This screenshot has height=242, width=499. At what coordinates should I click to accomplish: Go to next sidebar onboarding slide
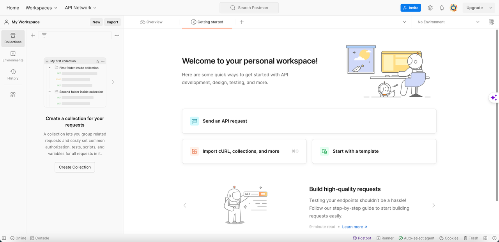113,82
